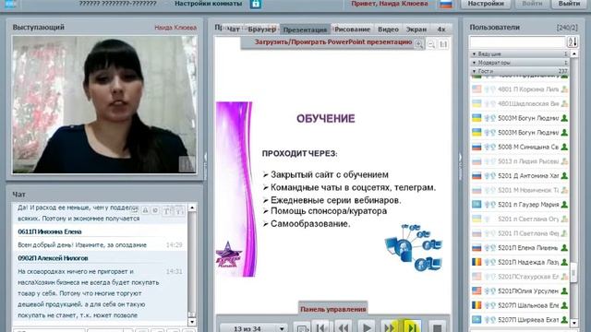
Task: Click green user icon for 5201П Надежда
Action: 564,262
